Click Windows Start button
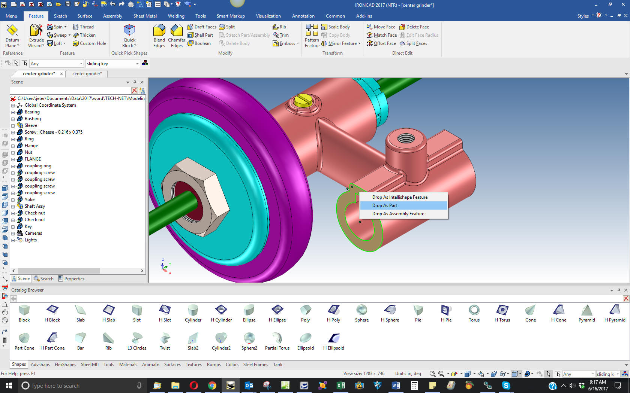Viewport: 630px width, 393px height. pos(9,386)
